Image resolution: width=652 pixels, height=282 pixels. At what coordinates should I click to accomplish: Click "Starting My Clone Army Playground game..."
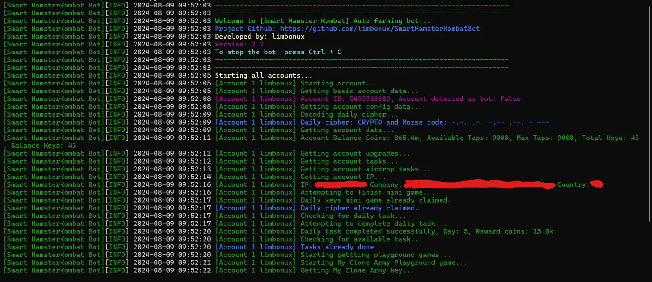[x=384, y=263]
